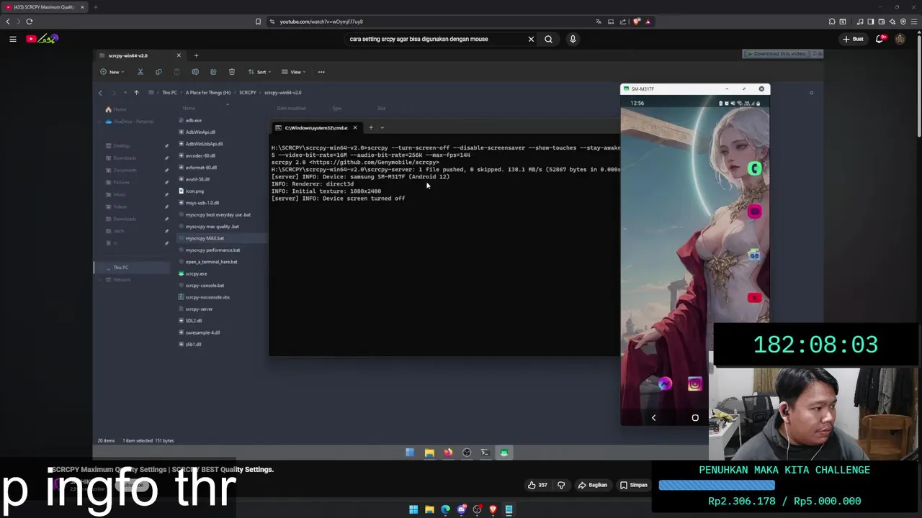Image resolution: width=922 pixels, height=518 pixels.
Task: Select the cmd.exe terminal tab
Action: 315,127
